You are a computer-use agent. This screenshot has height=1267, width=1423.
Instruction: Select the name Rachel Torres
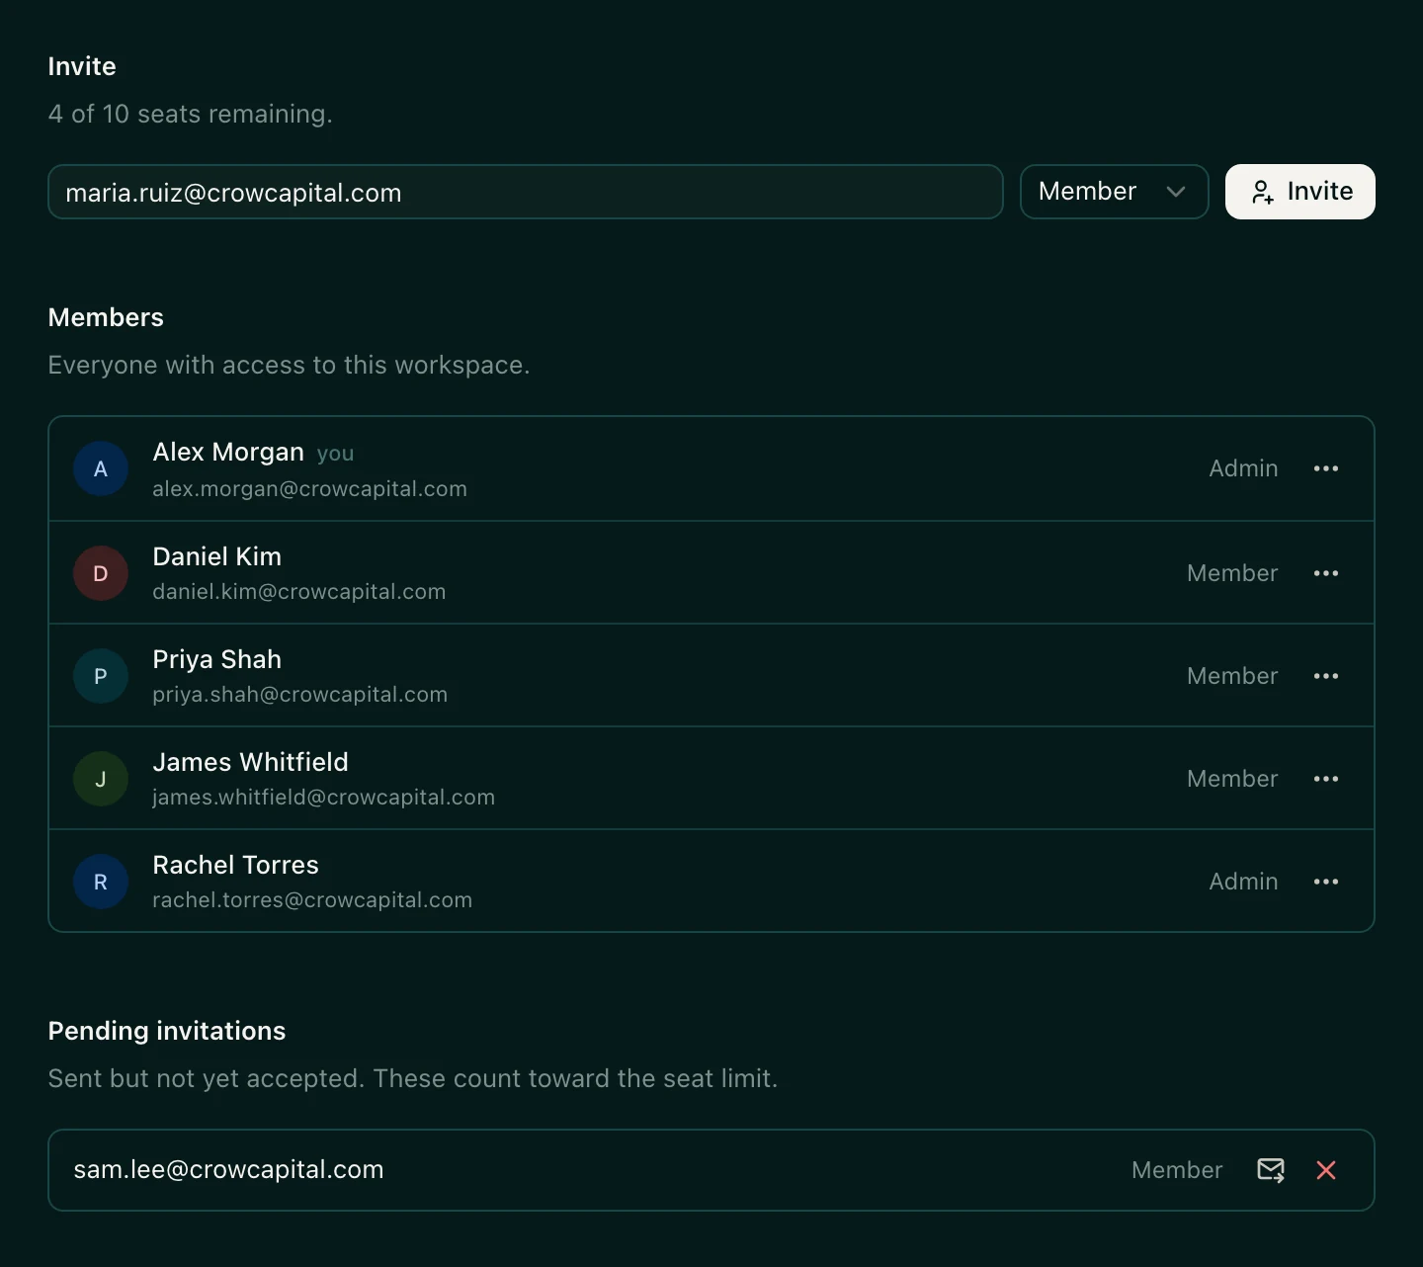(x=236, y=865)
